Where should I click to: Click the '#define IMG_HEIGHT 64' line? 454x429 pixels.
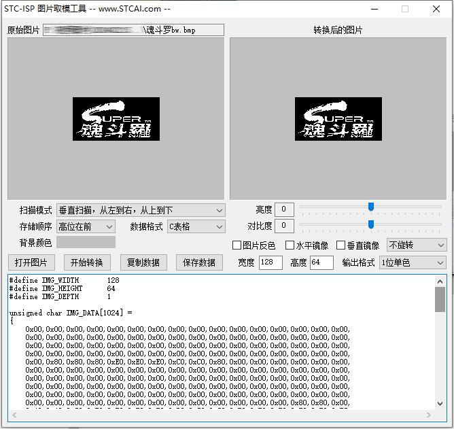(63, 288)
